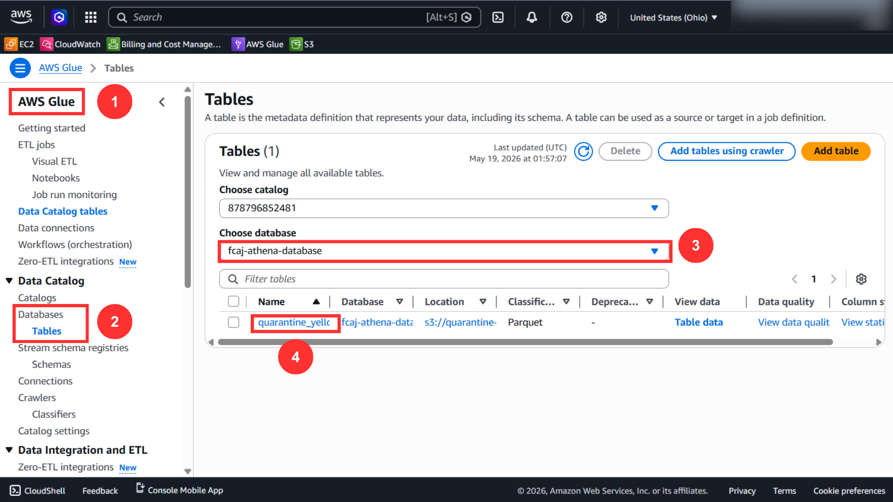Click the horizontal table scrollbar
Image resolution: width=893 pixels, height=502 pixels.
click(x=525, y=342)
